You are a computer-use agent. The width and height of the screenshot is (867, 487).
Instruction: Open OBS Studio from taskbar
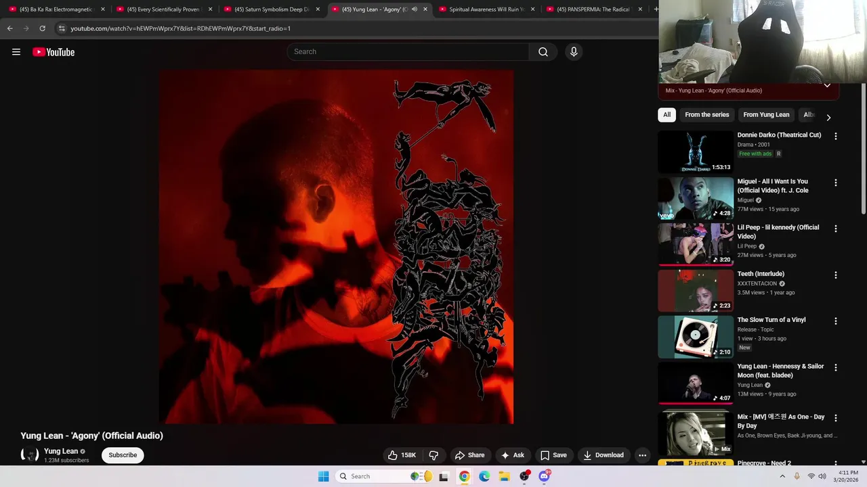pos(524,476)
